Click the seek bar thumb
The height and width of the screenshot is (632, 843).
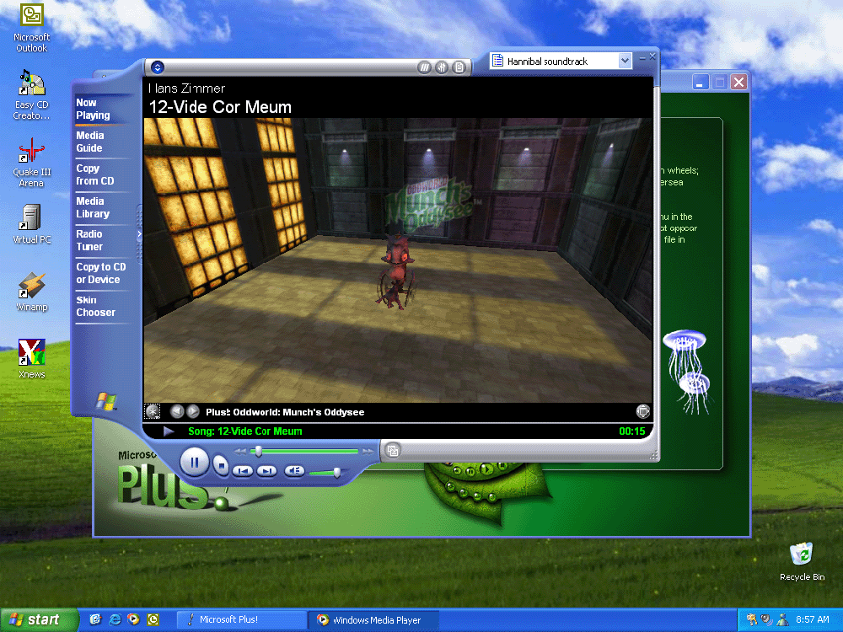pyautogui.click(x=259, y=451)
